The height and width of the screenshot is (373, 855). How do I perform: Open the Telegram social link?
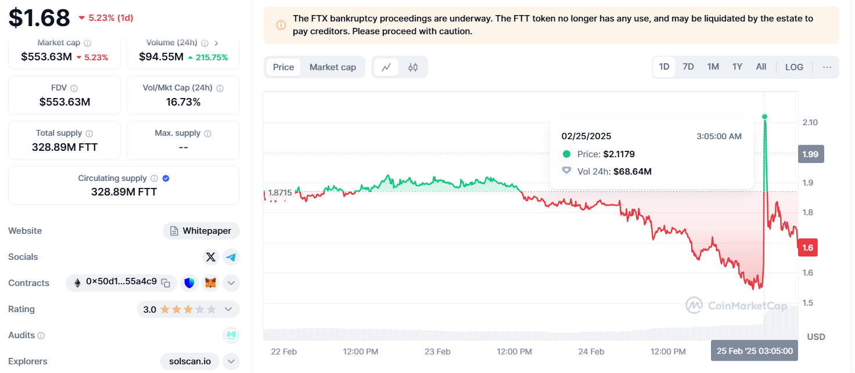(x=231, y=257)
